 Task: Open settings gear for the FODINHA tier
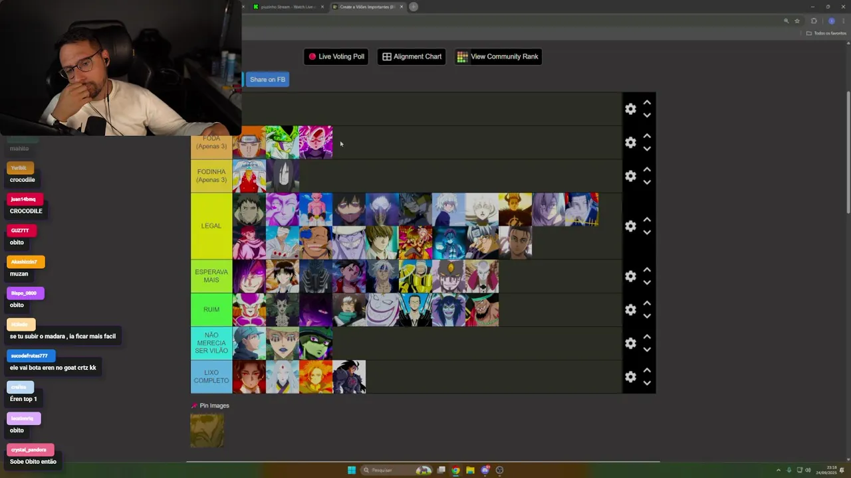click(x=630, y=176)
